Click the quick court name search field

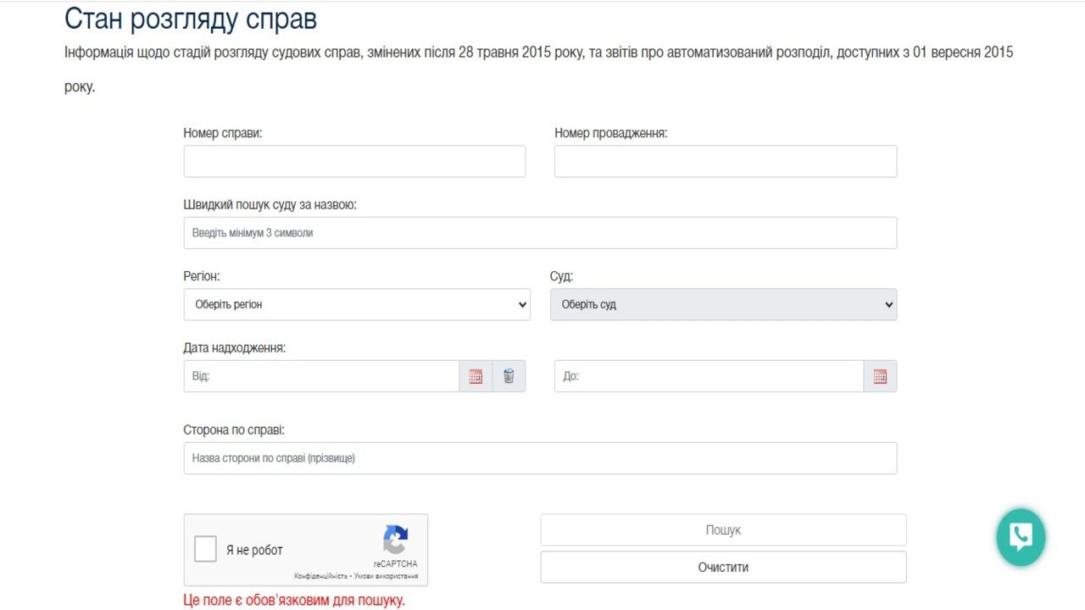(x=540, y=233)
